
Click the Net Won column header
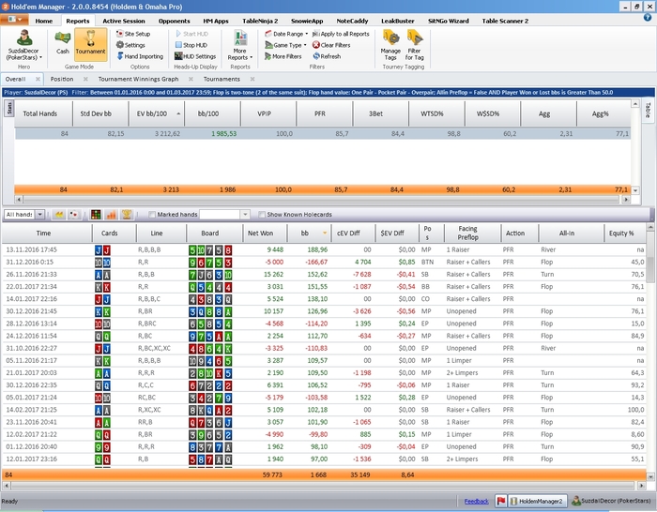pos(265,233)
